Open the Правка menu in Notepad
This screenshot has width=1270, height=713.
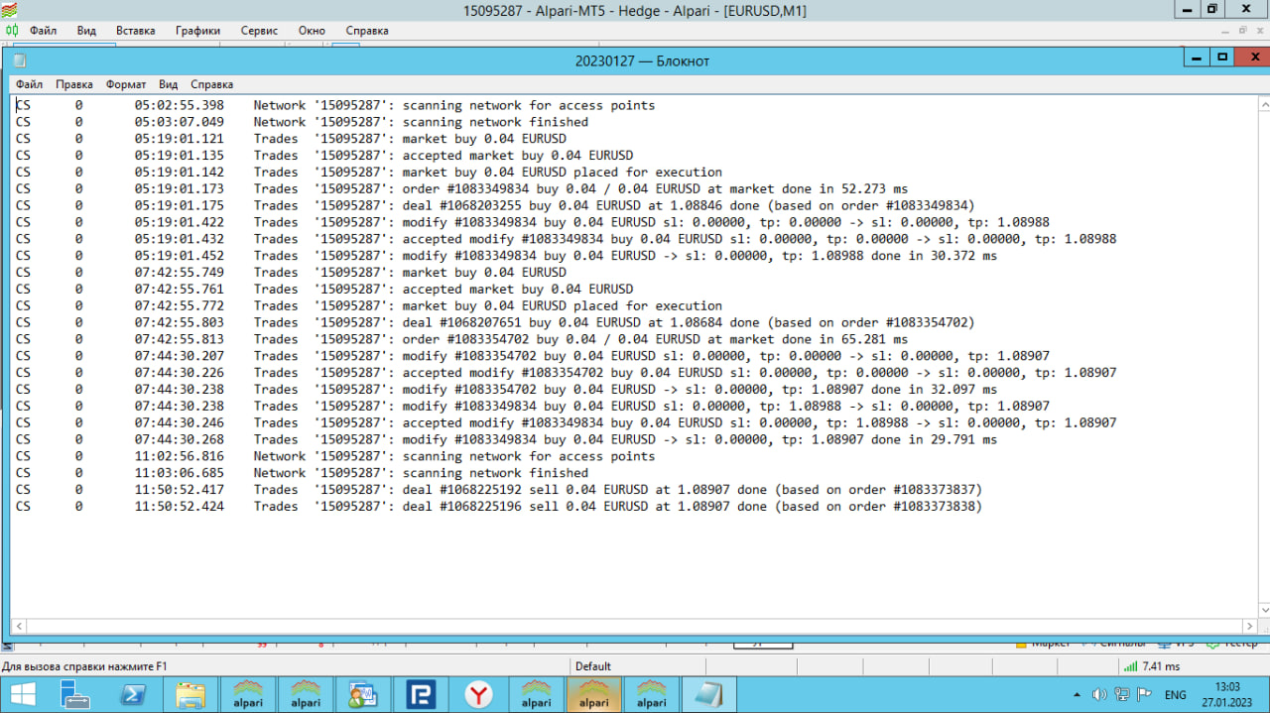pos(74,84)
